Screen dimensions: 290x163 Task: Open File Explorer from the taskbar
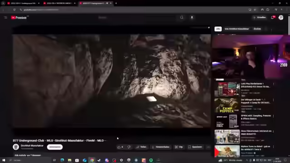[69, 160]
